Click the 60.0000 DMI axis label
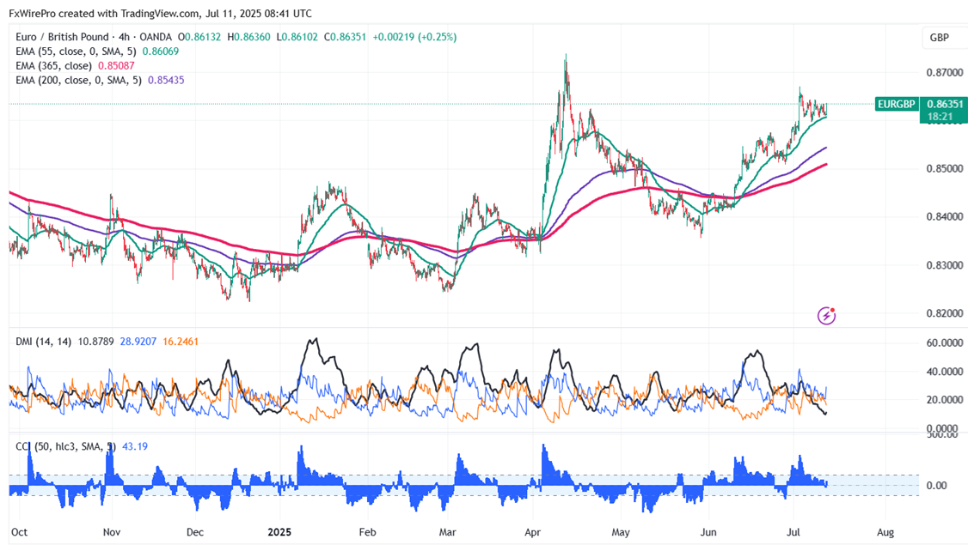The height and width of the screenshot is (545, 968). tap(945, 342)
